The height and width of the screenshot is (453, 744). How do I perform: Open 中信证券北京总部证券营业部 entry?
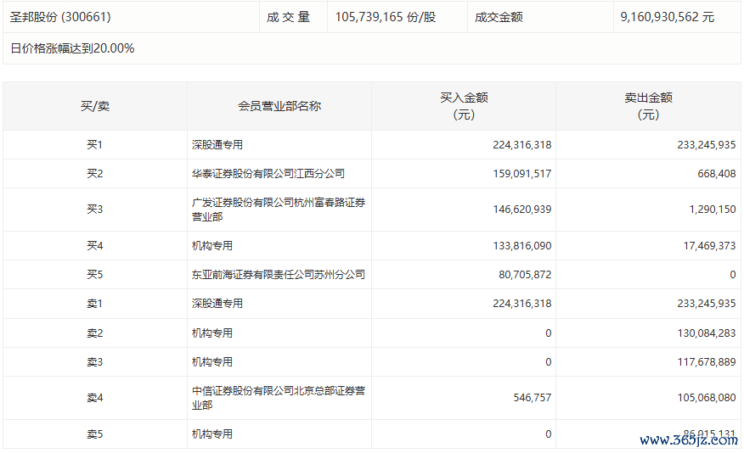pos(279,398)
